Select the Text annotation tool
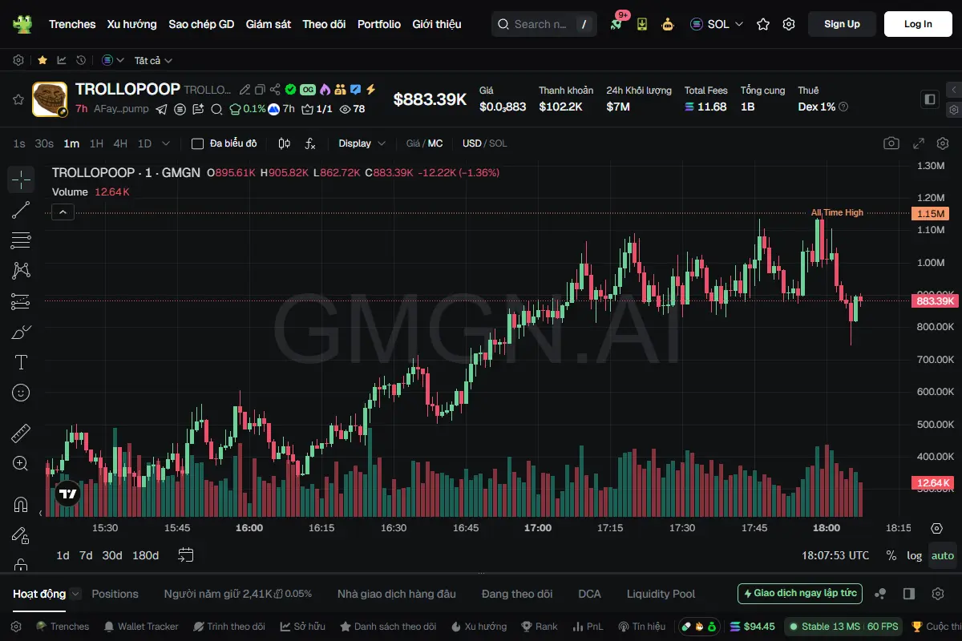The width and height of the screenshot is (962, 641). point(21,362)
